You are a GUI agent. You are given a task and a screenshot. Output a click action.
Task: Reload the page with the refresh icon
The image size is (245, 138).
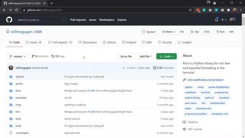pyautogui.click(x=16, y=10)
